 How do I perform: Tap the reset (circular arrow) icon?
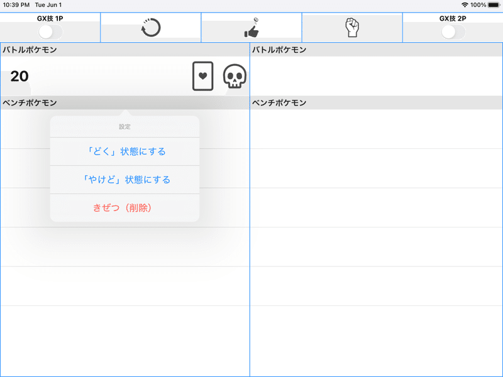pyautogui.click(x=150, y=25)
